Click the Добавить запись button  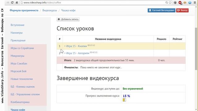(68, 19)
